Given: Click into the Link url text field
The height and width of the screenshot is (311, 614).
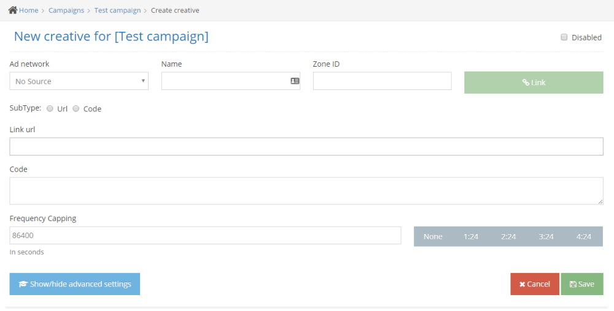Looking at the screenshot, I should point(306,146).
